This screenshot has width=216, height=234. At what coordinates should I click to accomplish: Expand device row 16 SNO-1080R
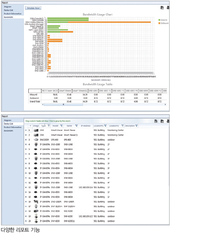tap(26, 202)
